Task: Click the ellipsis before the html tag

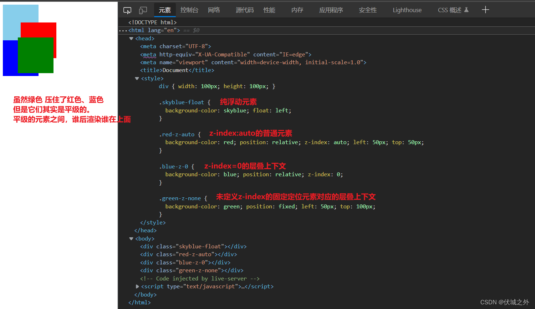Action: [x=123, y=31]
